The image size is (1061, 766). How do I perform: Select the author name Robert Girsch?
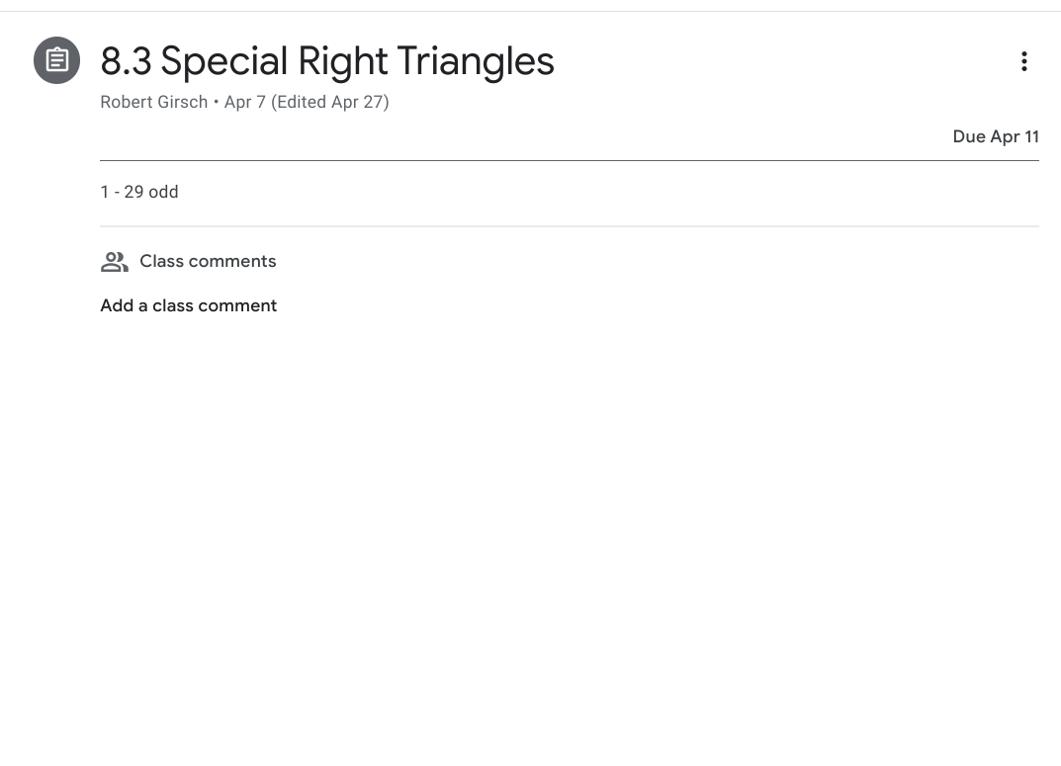point(154,102)
